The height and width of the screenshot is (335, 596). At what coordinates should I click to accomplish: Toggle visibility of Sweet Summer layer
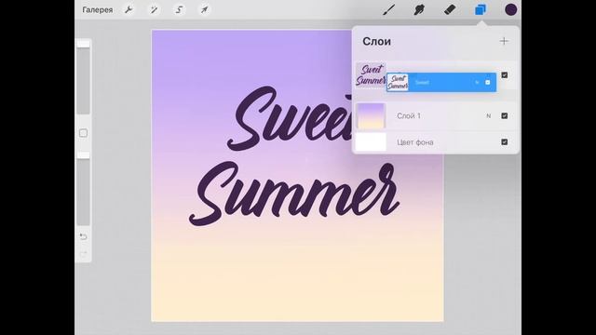[505, 75]
